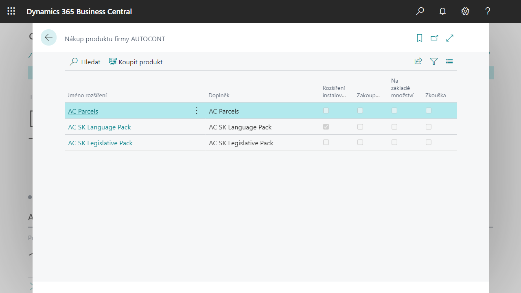Open the Tell Me search magnifier
This screenshot has height=293, width=521.
420,11
